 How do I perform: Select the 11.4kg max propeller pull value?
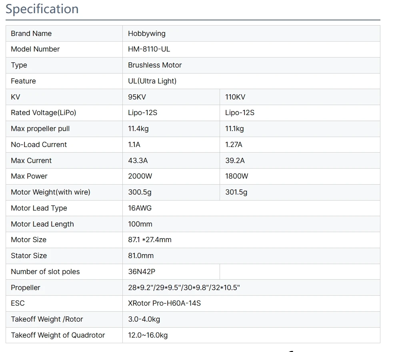(x=138, y=129)
